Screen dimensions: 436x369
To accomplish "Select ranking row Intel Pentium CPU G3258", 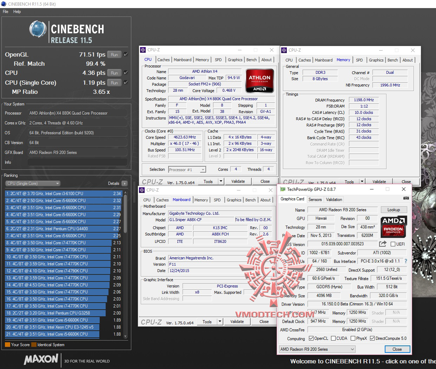I will (64, 313).
